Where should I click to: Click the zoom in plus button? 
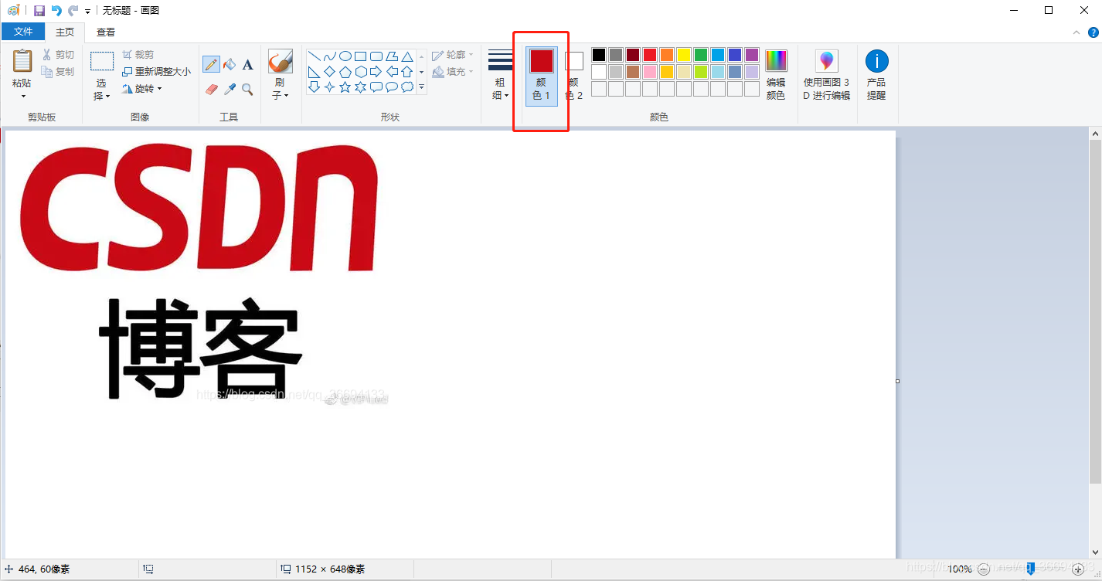pos(1078,569)
